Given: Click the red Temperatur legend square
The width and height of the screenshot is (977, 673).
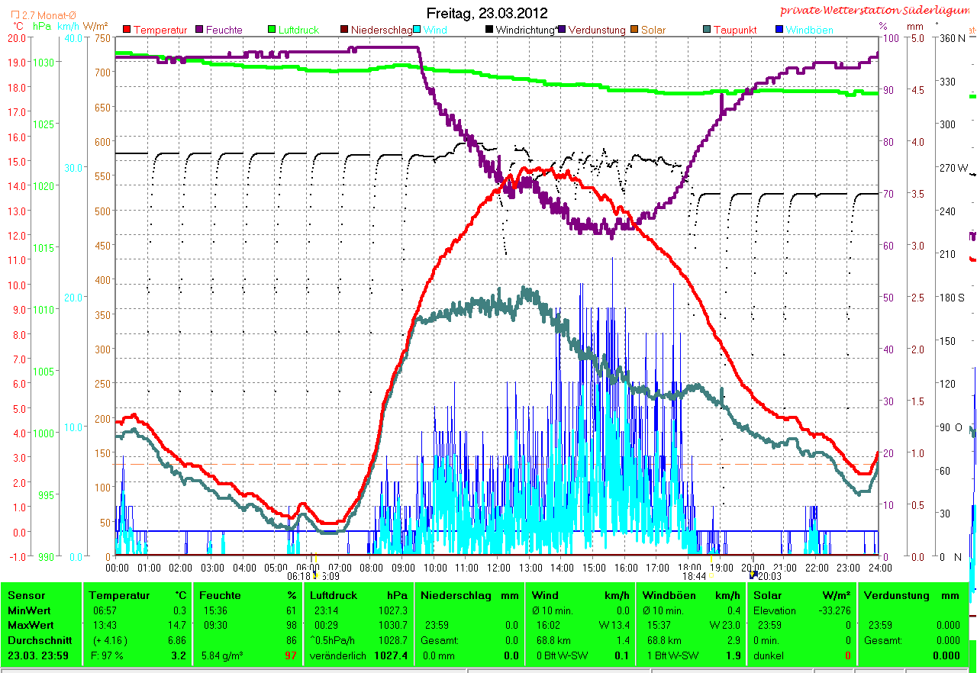Looking at the screenshot, I should [x=127, y=30].
